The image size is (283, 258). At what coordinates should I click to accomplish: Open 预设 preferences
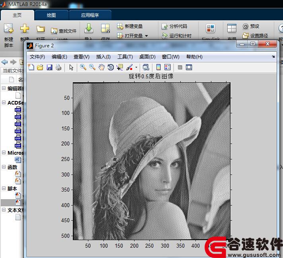pyautogui.click(x=251, y=26)
